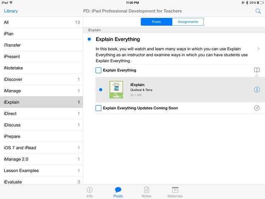This screenshot has height=199, width=265.
Task: Tap the Bluetooth icon in status bar
Action: (247, 3)
